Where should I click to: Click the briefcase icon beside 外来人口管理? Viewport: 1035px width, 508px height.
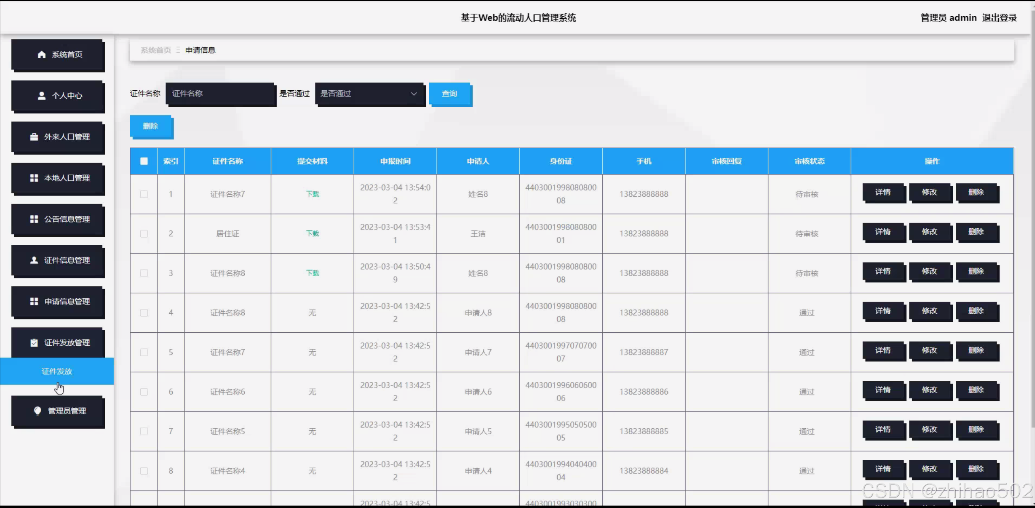coord(34,137)
